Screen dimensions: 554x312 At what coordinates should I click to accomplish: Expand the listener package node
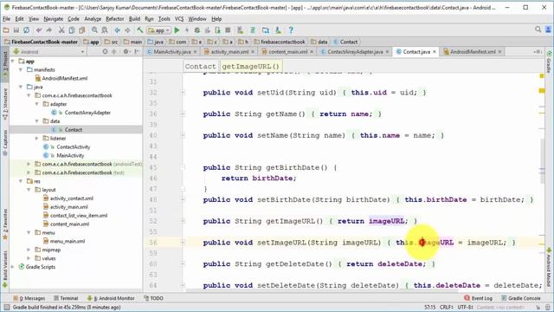[x=36, y=139]
